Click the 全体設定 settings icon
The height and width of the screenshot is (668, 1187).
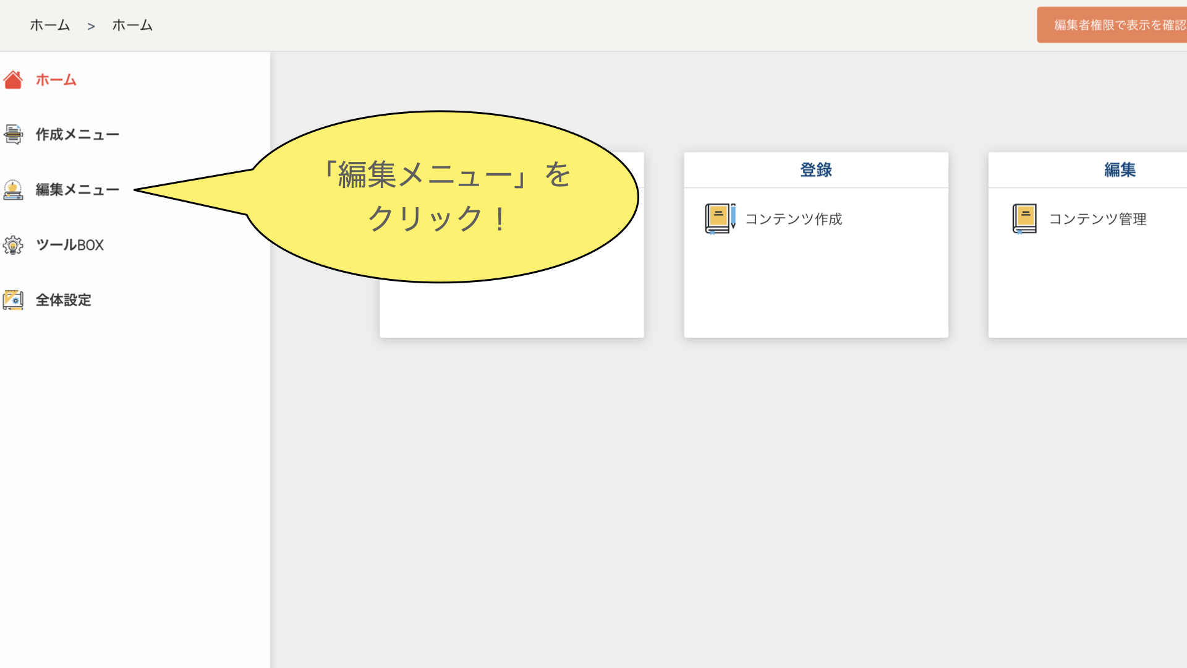coord(13,300)
